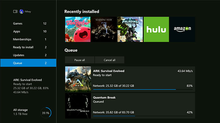Open the Ready to install list
The height and width of the screenshot is (123, 220).
[x=28, y=47]
